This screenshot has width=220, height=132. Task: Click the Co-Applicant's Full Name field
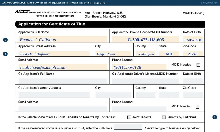click(63, 81)
